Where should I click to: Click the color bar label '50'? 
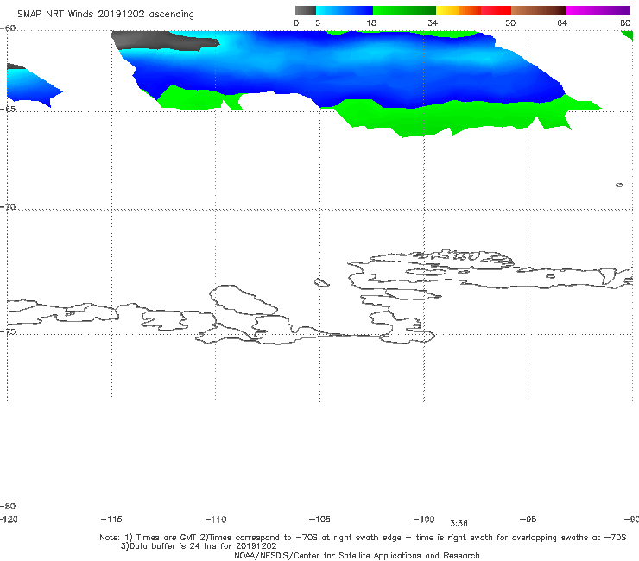point(510,23)
